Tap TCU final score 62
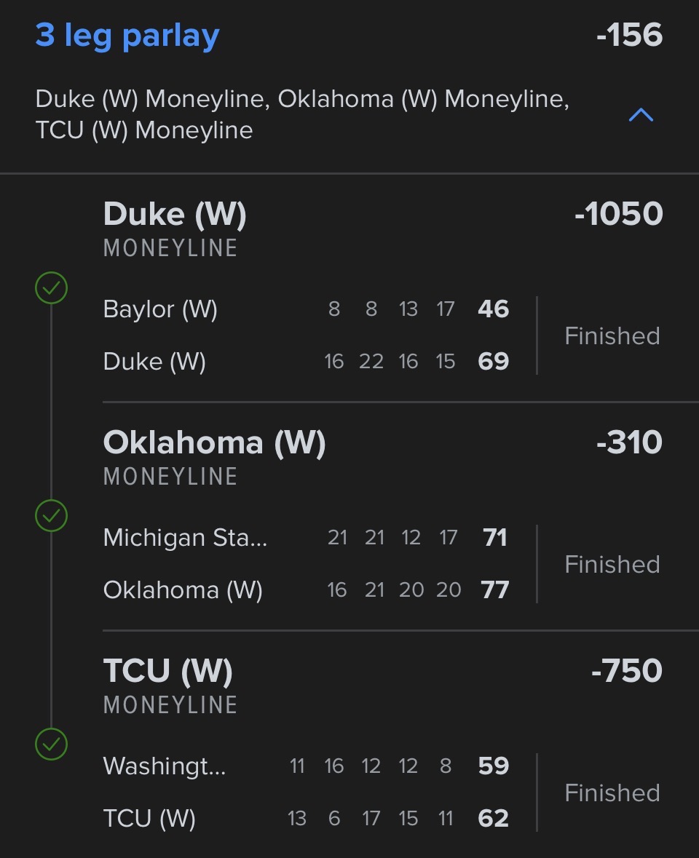The width and height of the screenshot is (699, 858). coord(493,819)
